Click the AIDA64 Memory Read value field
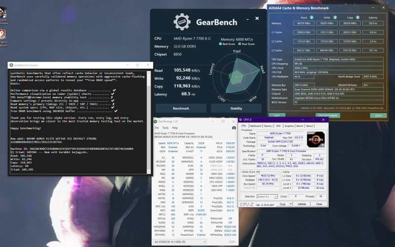 point(304,23)
